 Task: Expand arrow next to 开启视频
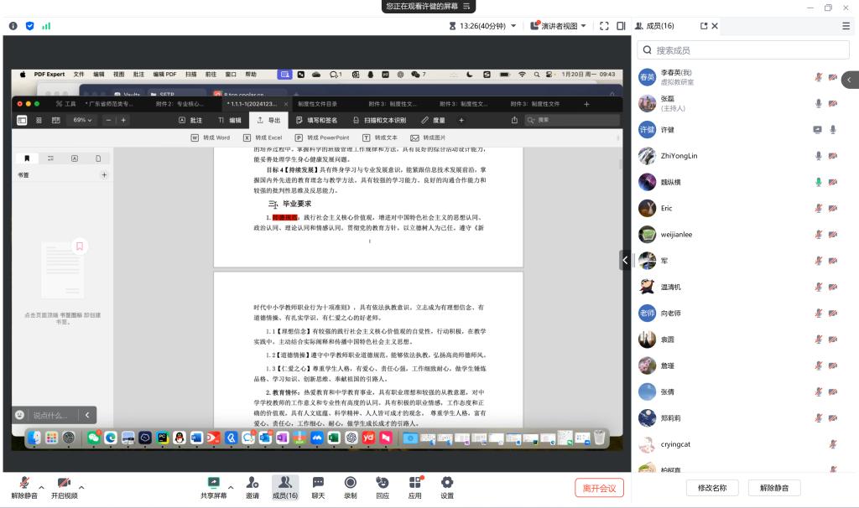81,486
